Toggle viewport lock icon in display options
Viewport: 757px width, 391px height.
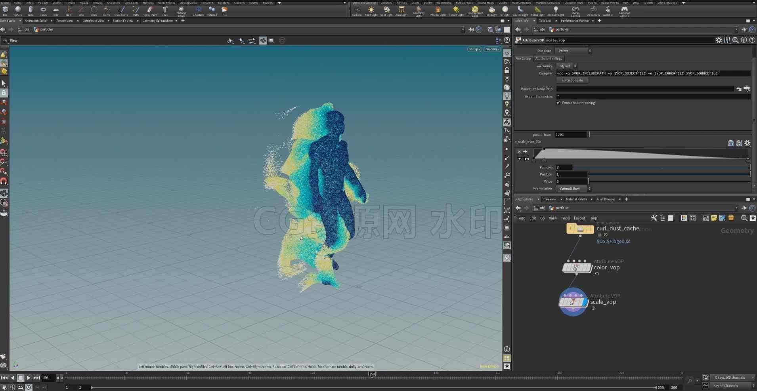pos(507,70)
